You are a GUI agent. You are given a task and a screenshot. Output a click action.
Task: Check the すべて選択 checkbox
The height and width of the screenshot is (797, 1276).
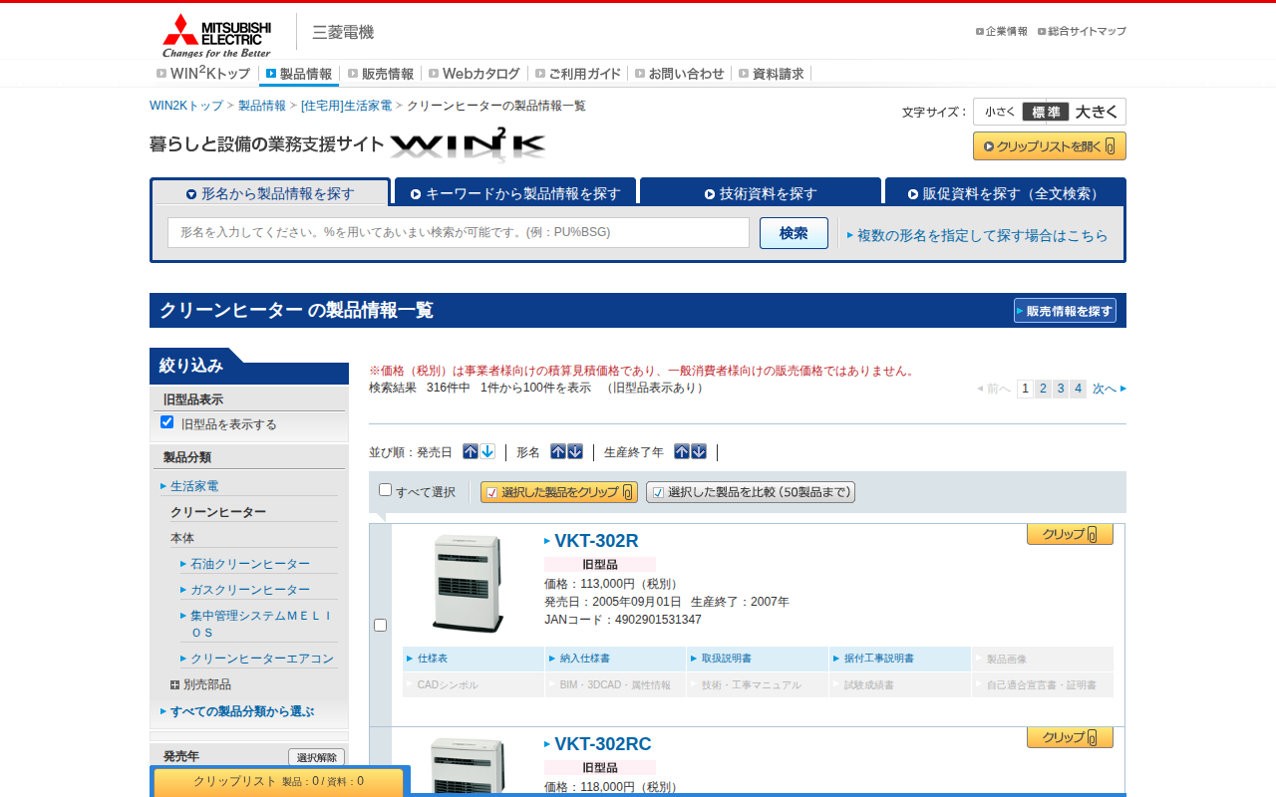386,490
